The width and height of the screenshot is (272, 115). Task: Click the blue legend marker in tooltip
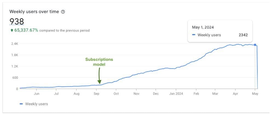pyautogui.click(x=194, y=35)
